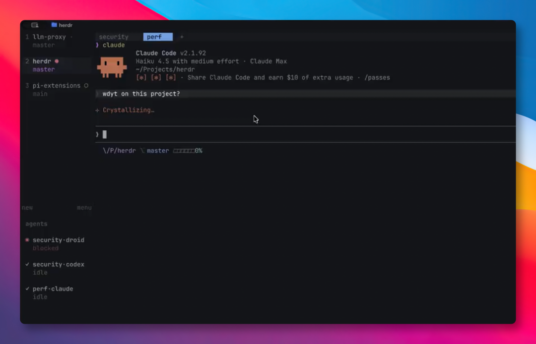Click the Claude Code pixel mascot logo

point(112,67)
